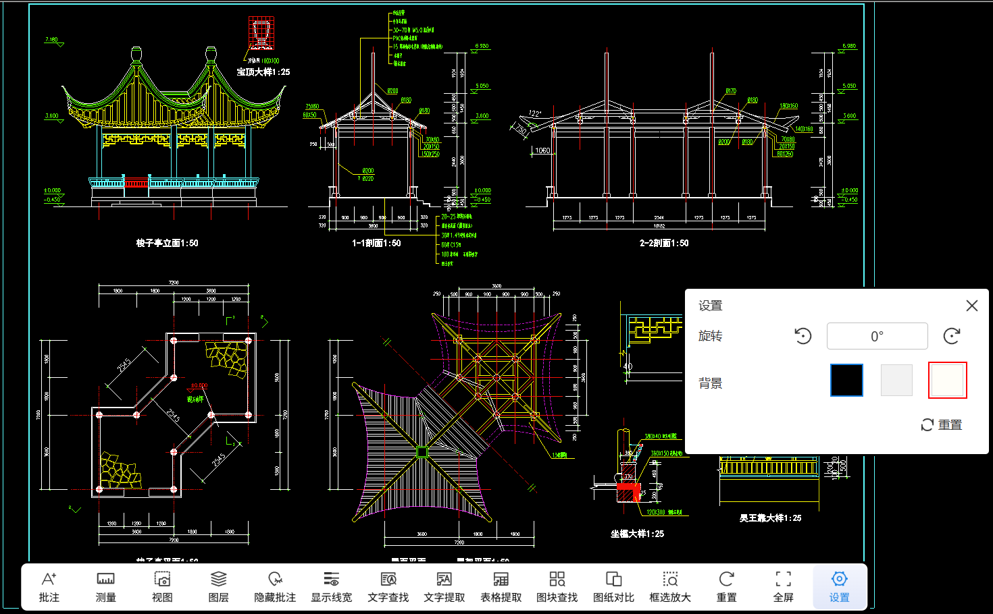This screenshot has height=614, width=993.
Task: Select the 批注 annotation tool
Action: [x=49, y=587]
